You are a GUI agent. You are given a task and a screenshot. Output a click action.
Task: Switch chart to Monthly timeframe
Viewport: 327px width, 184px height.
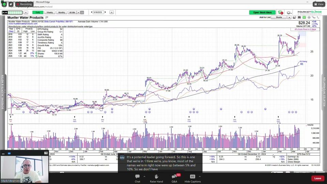(x=62, y=13)
